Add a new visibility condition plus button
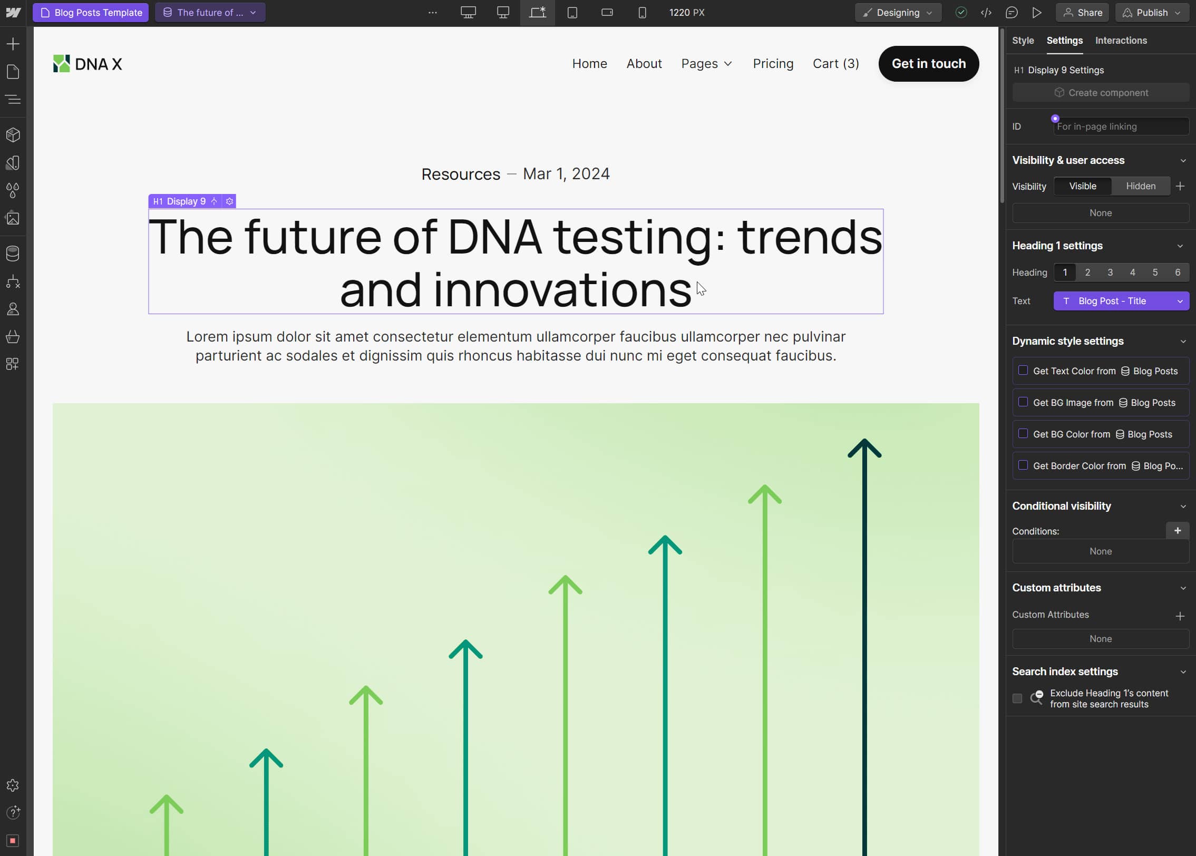Viewport: 1196px width, 856px height. (x=1177, y=531)
